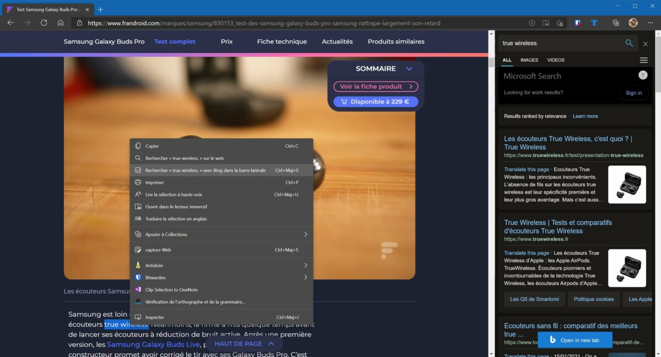The width and height of the screenshot is (661, 357).
Task: Click HAUT DE PAGE button
Action: [244, 343]
